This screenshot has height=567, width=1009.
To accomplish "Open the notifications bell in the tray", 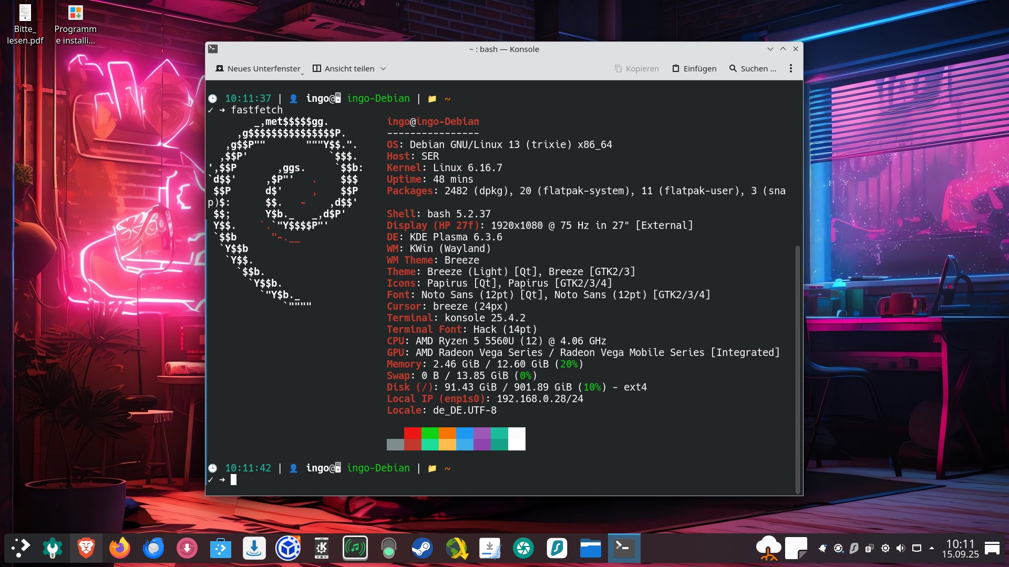I will (x=822, y=549).
